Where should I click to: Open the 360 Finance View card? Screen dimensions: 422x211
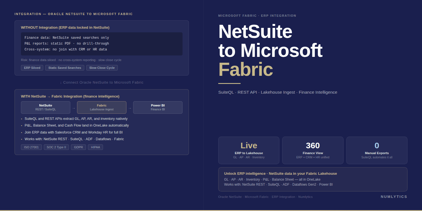tap(313, 150)
